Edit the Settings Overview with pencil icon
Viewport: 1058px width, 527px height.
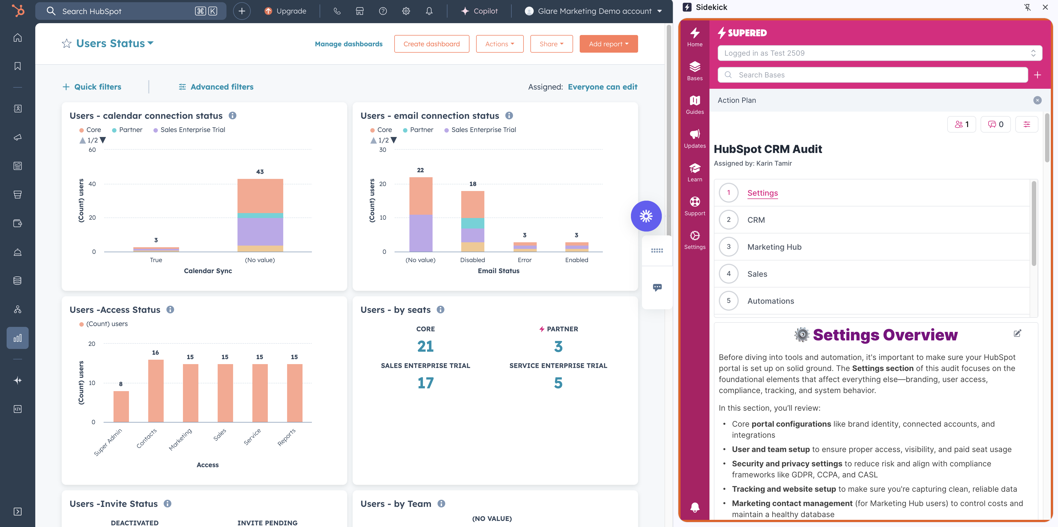[x=1017, y=333]
